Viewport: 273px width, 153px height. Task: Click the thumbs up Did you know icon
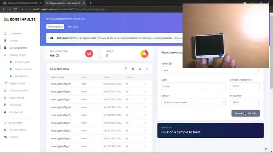coord(52,38)
